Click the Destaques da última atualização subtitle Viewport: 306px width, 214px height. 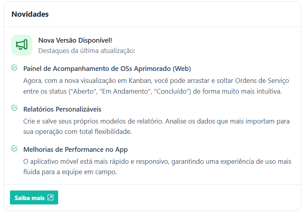(87, 51)
